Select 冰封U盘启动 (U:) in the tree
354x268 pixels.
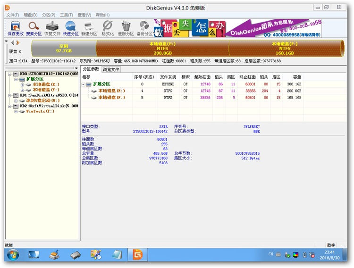point(43,100)
